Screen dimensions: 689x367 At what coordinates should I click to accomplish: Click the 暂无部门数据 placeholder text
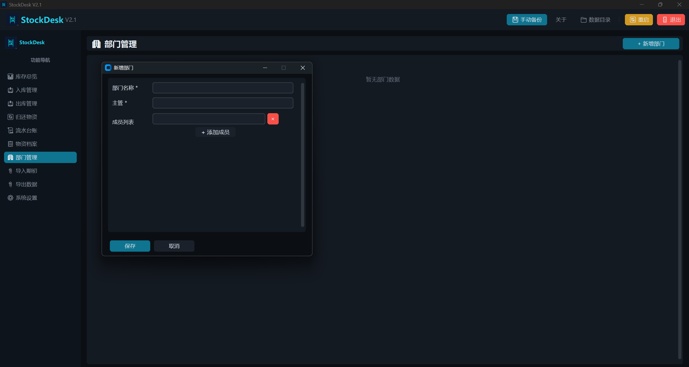click(383, 79)
